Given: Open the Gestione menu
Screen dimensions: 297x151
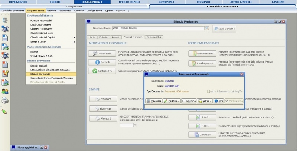Looking at the screenshot, I should pyautogui.click(x=52, y=11).
